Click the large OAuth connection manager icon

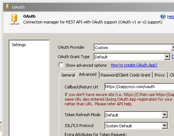tap(14, 19)
